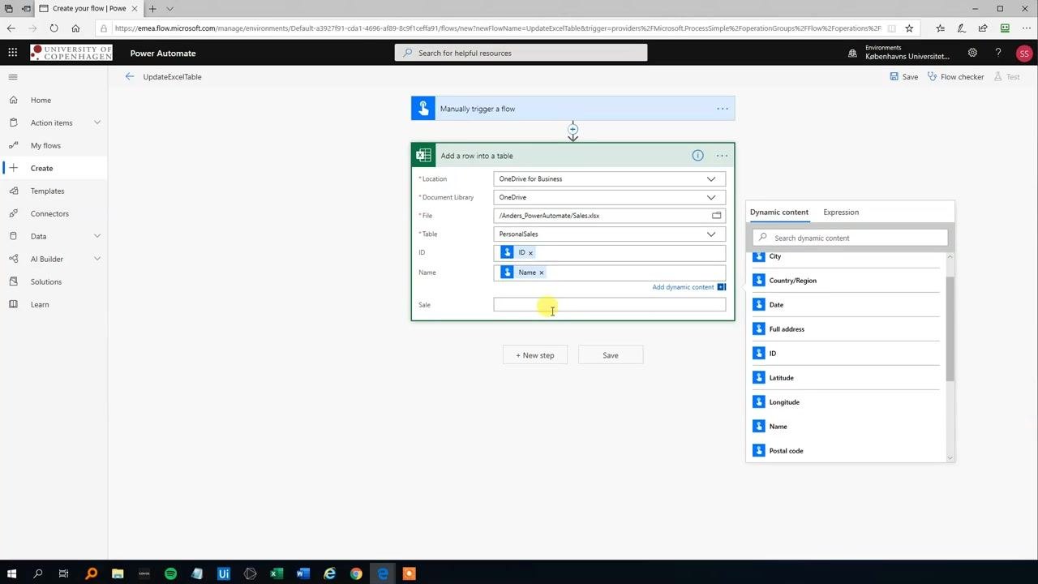Click the Excel icon on action header

click(423, 156)
